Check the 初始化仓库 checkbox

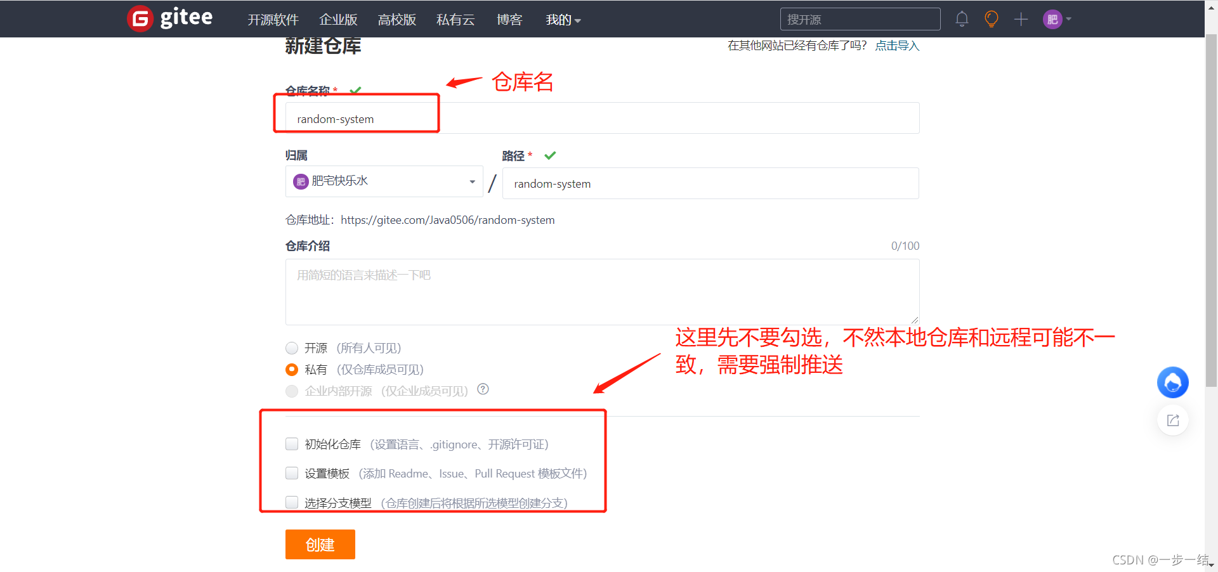[292, 444]
